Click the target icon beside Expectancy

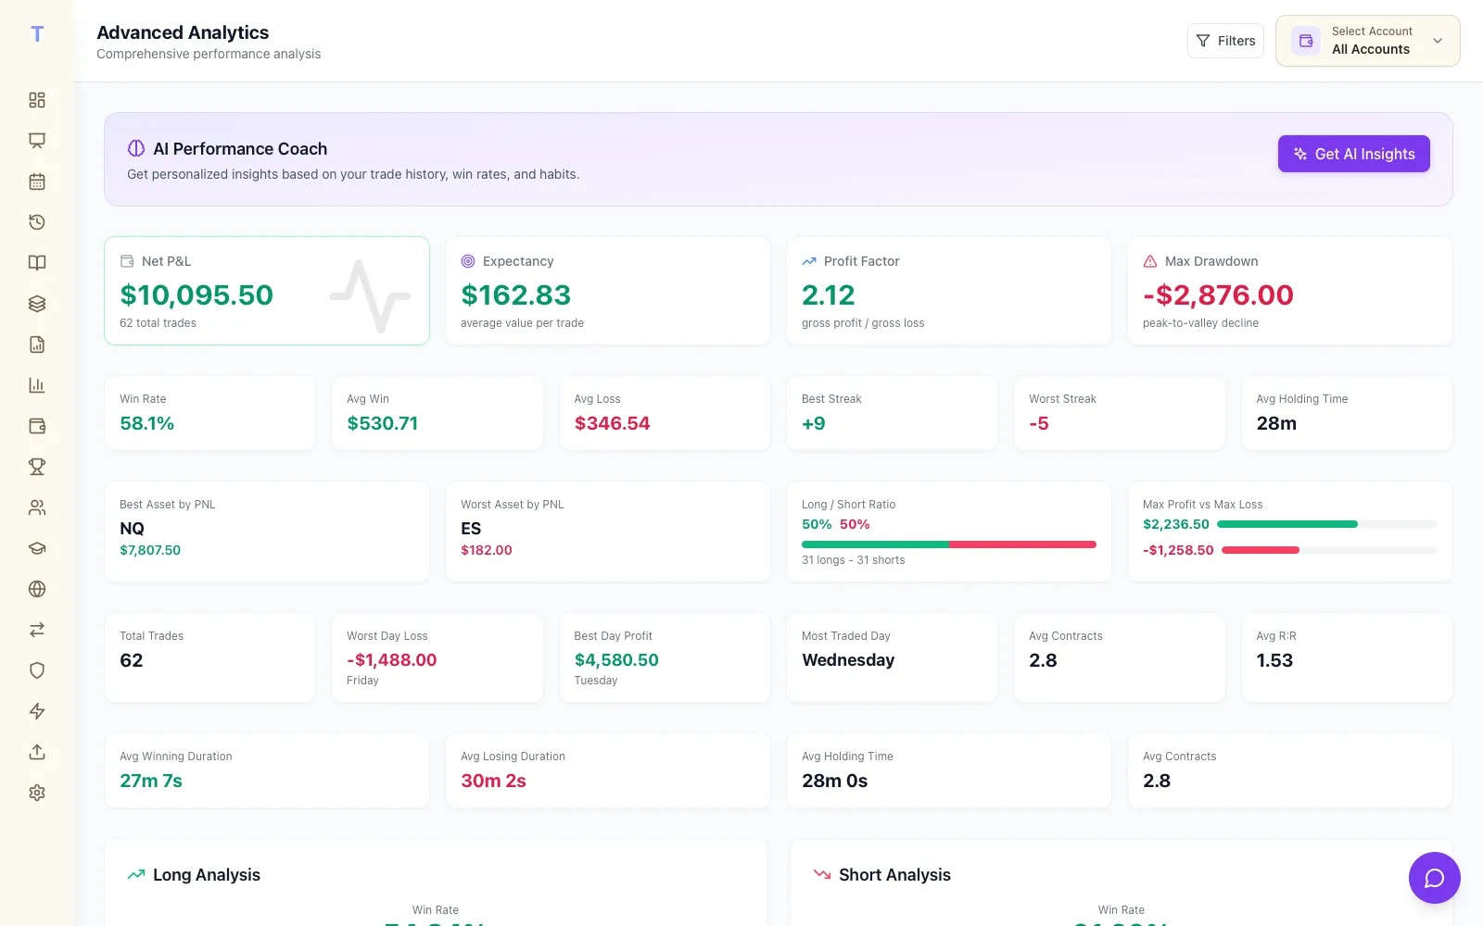click(468, 261)
